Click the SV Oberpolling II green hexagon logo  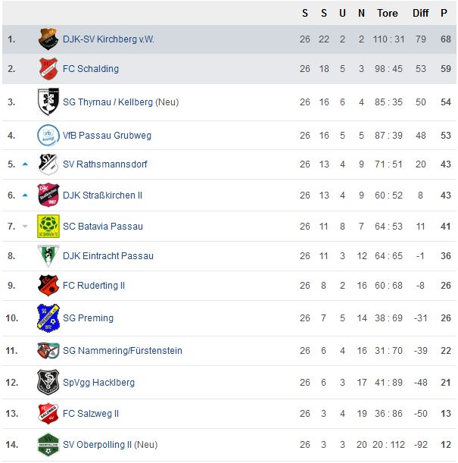tap(48, 444)
